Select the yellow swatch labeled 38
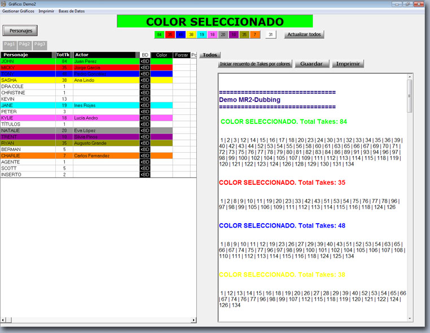This screenshot has width=430, height=333. point(191,34)
